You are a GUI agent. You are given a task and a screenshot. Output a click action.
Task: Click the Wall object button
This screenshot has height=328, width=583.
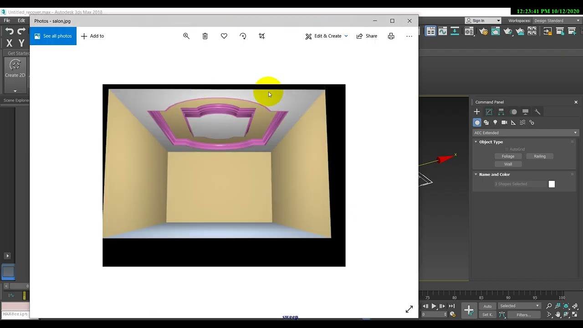point(508,164)
